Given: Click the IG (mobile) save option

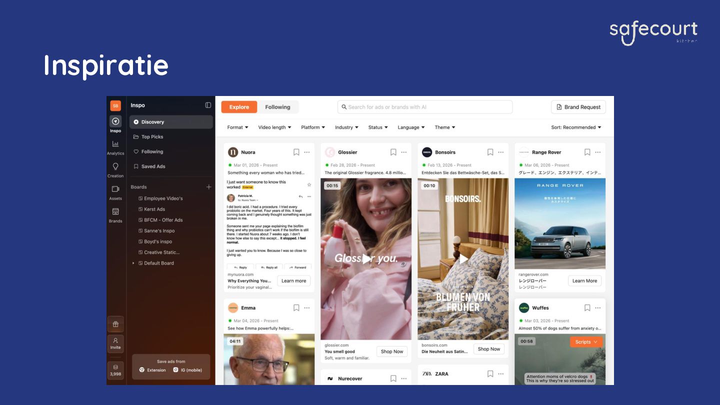Looking at the screenshot, I should (x=187, y=370).
